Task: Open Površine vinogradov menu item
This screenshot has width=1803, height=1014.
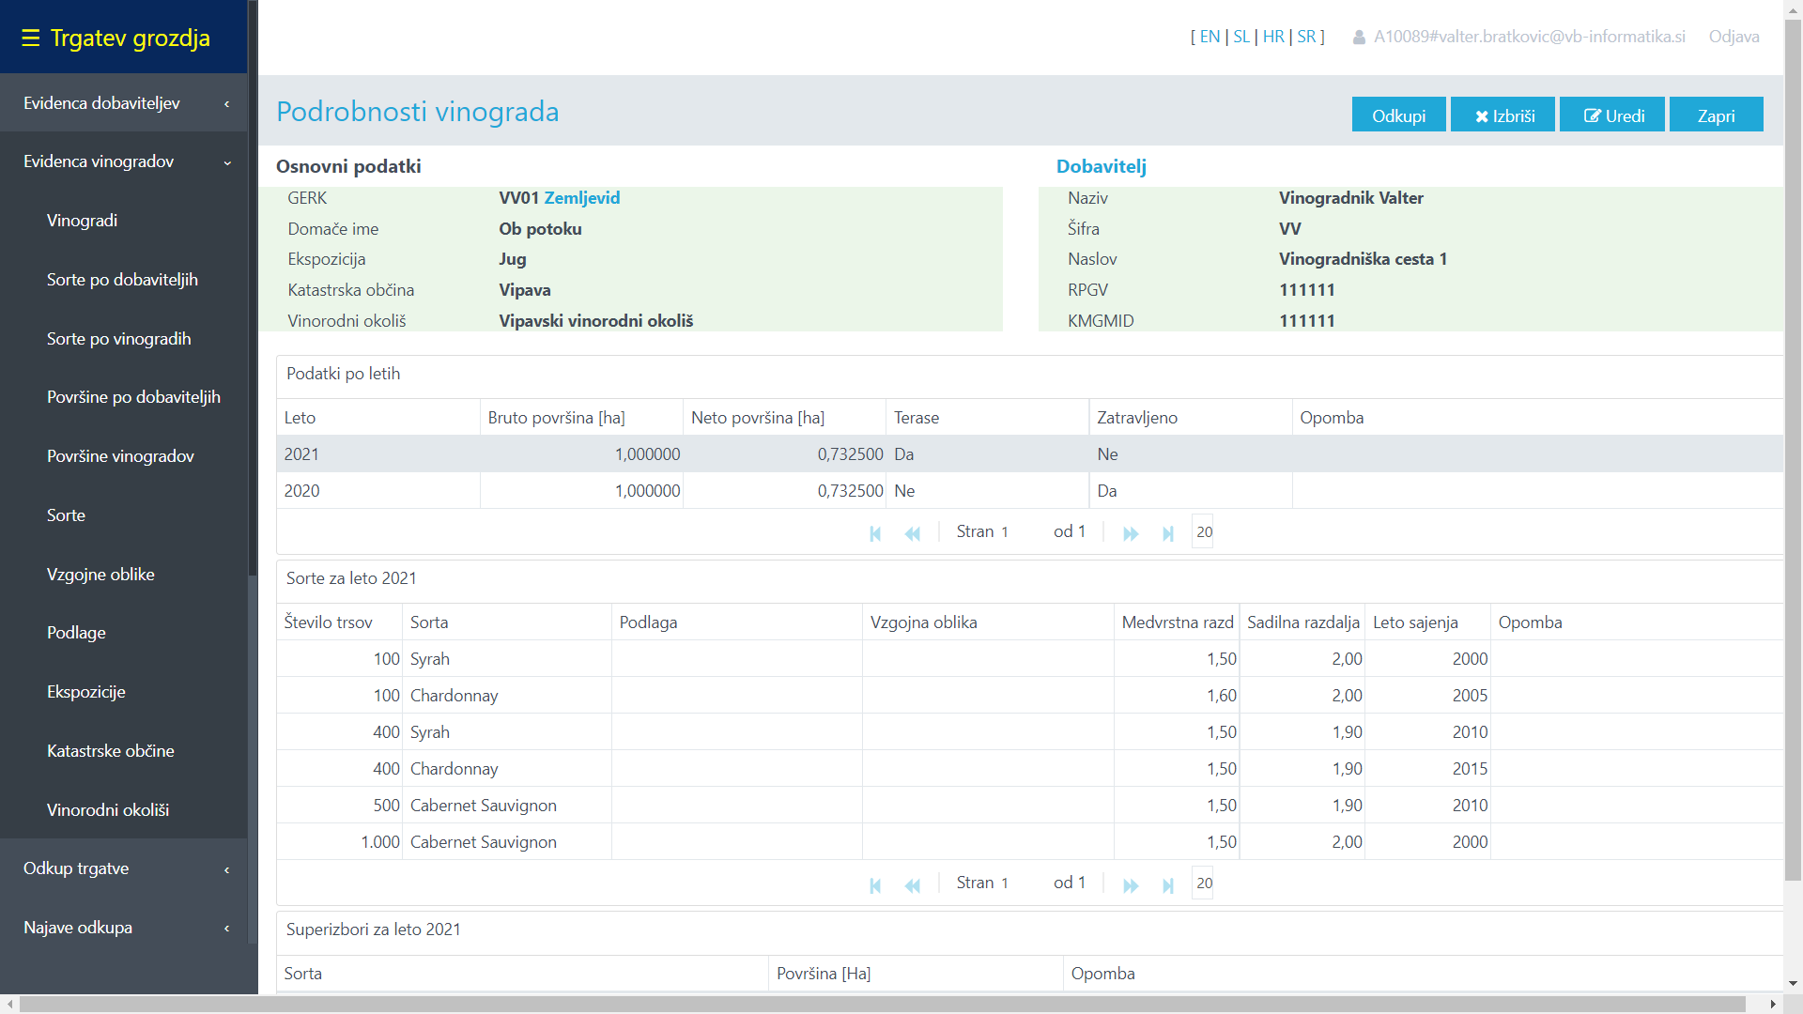Action: tap(123, 456)
